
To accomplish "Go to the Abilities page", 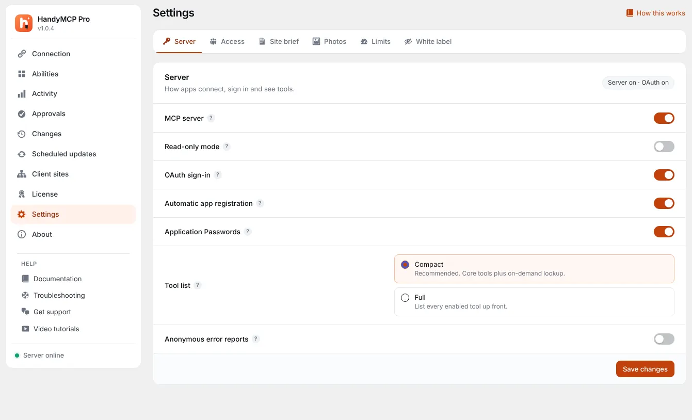I will tap(73, 74).
